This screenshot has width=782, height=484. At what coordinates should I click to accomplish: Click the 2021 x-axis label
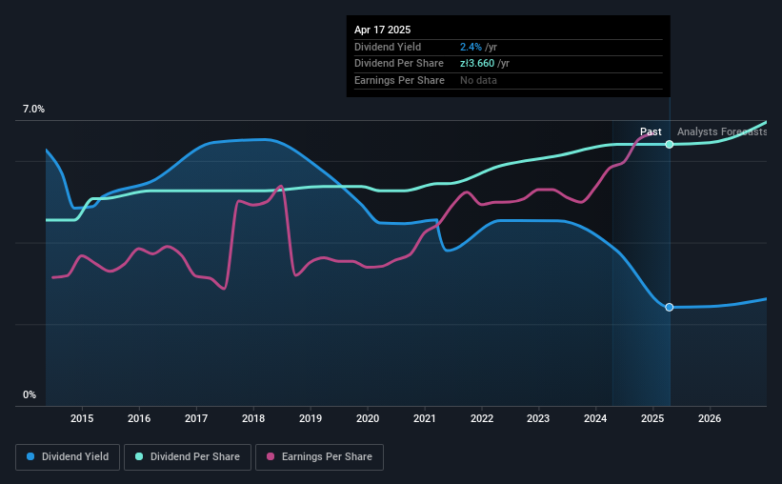pos(425,418)
